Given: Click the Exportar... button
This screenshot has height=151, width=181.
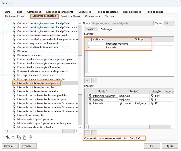Looking at the screenshot, I should point(28,146).
